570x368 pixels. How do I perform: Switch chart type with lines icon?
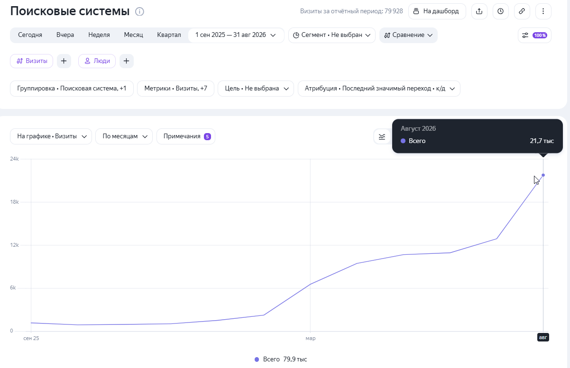pos(382,136)
